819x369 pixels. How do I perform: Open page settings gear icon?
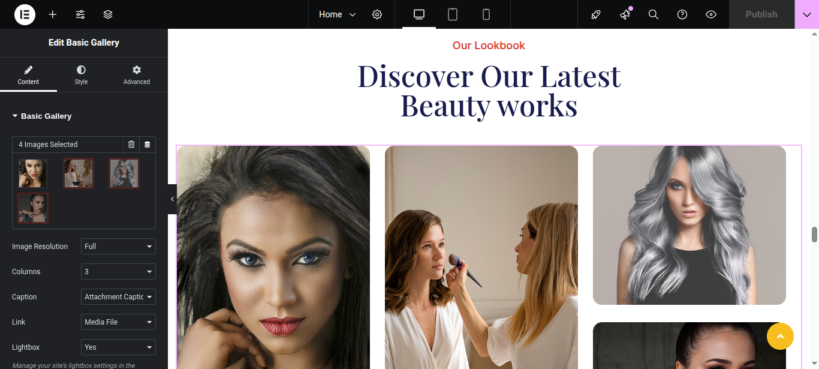pos(377,14)
